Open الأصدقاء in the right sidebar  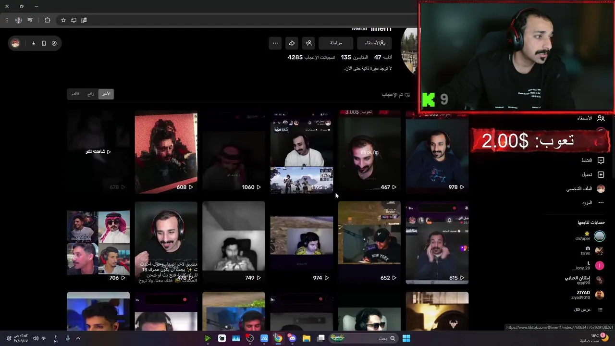(590, 118)
